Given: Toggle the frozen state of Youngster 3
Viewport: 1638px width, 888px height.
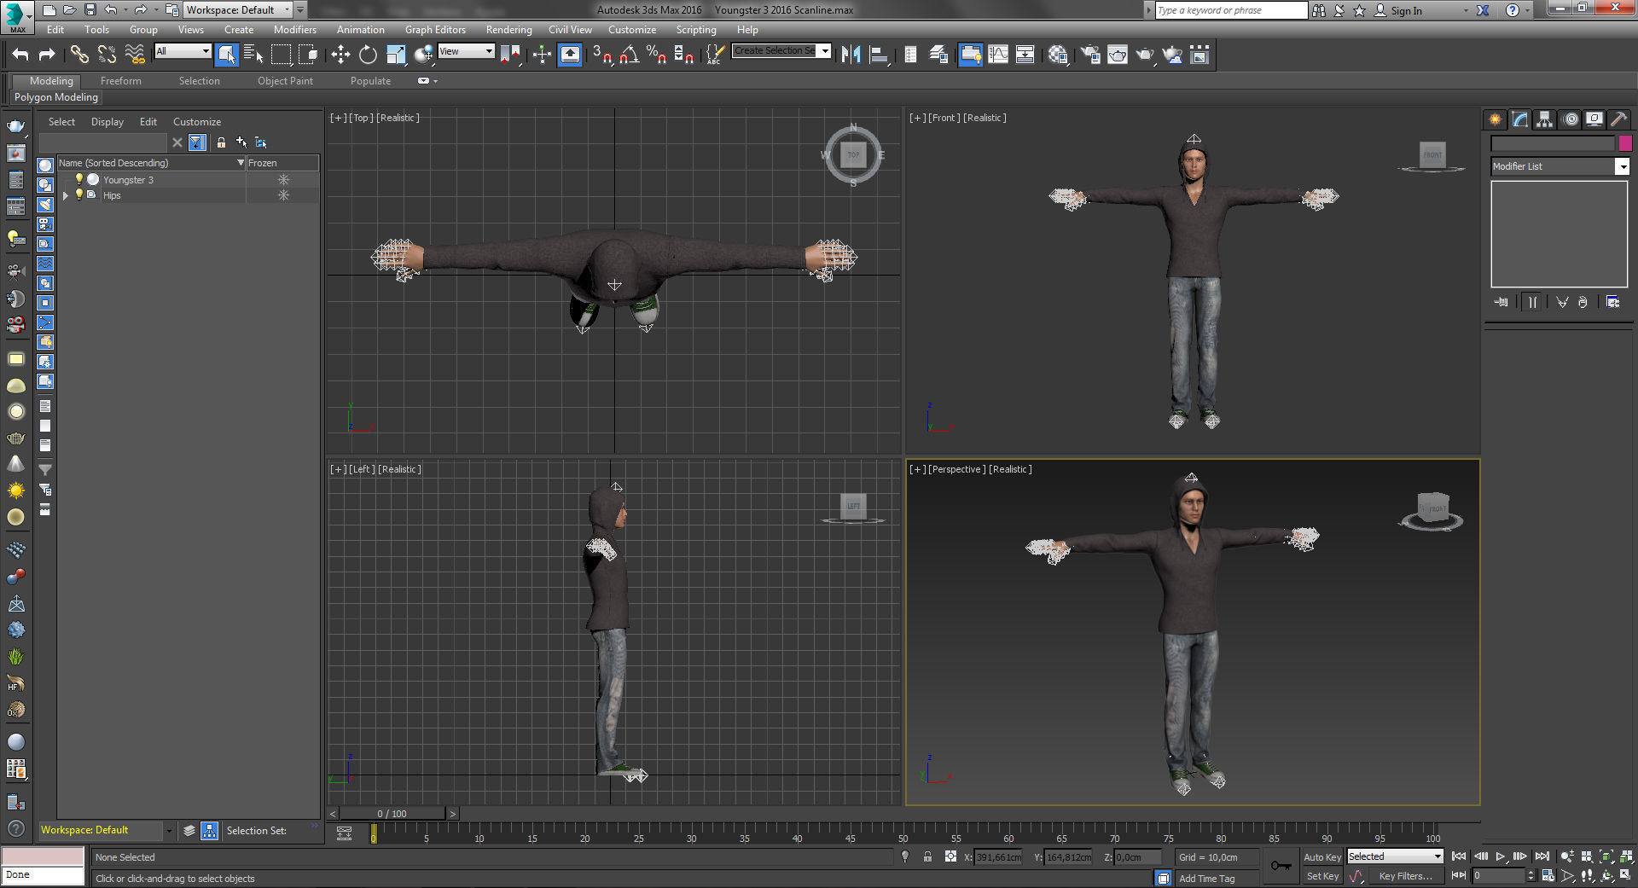Looking at the screenshot, I should click(x=283, y=179).
